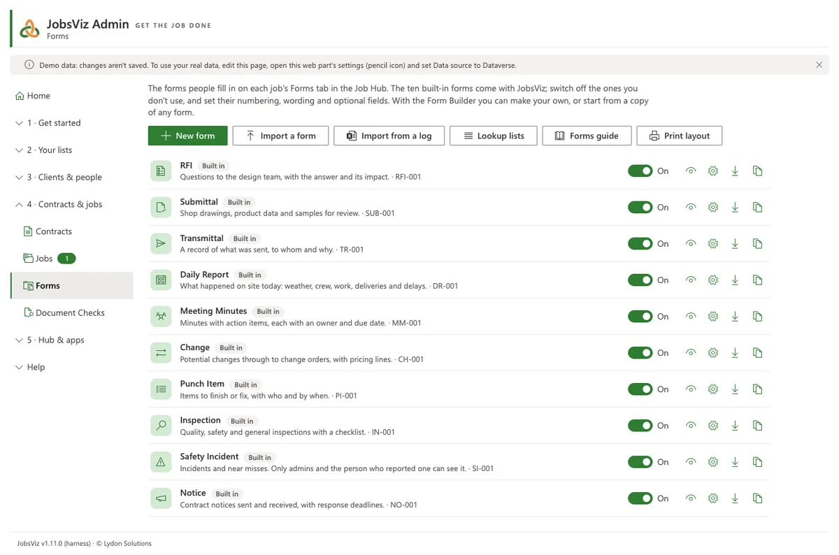839x555 pixels.
Task: Download the Inspection form
Action: pyautogui.click(x=735, y=425)
